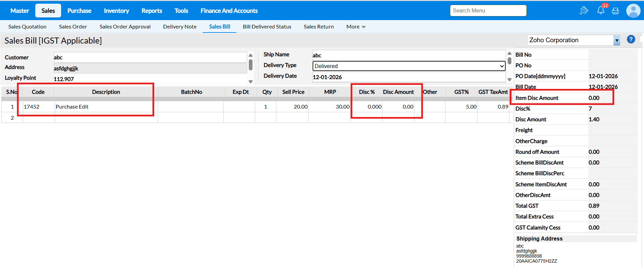The height and width of the screenshot is (267, 644).
Task: Click the printer icon in header
Action: pyautogui.click(x=615, y=11)
